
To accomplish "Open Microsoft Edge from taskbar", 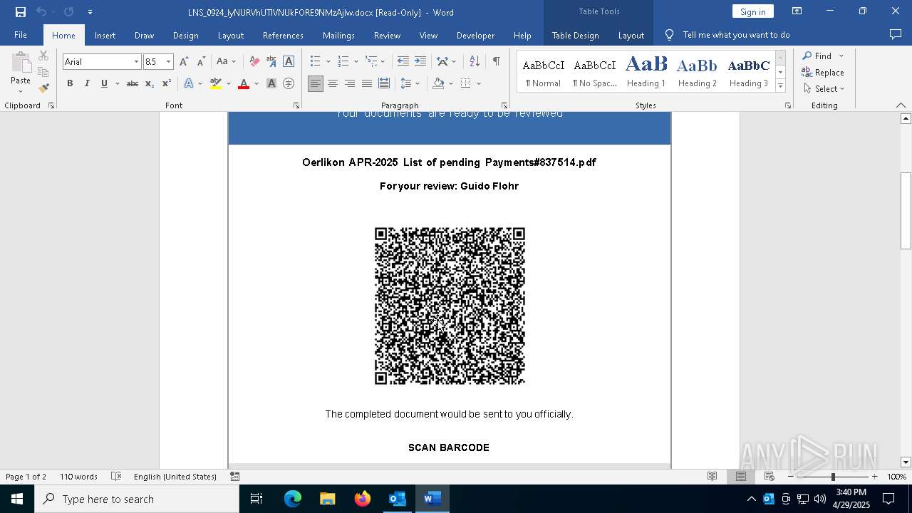I will (293, 499).
